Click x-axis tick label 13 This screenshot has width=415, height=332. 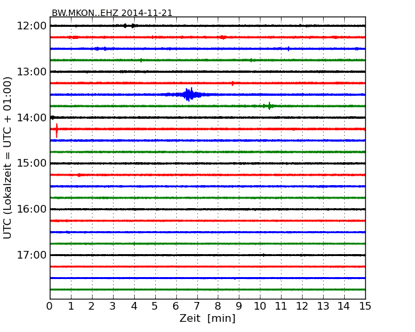[323, 306]
